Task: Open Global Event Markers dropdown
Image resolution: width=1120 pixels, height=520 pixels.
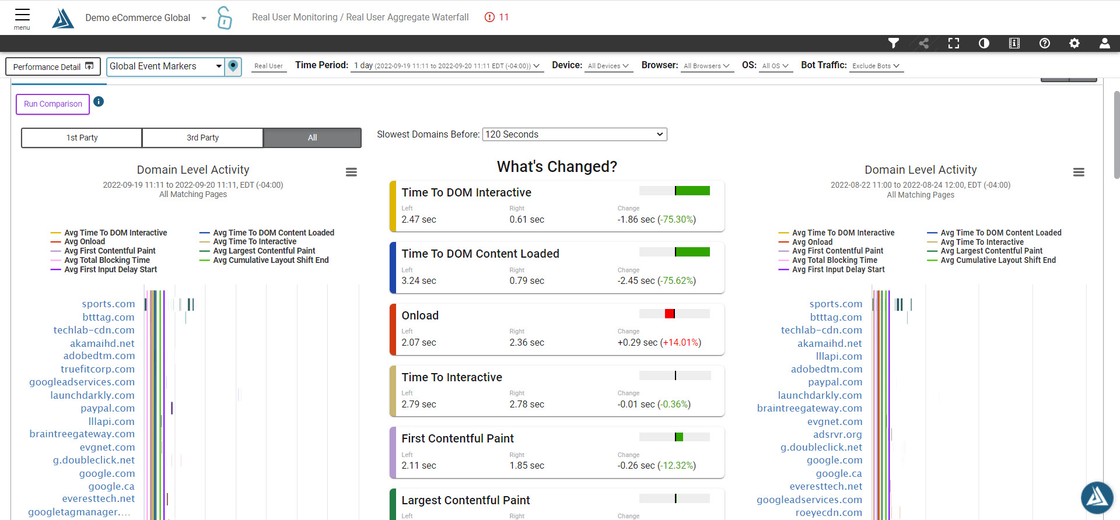Action: (x=166, y=66)
